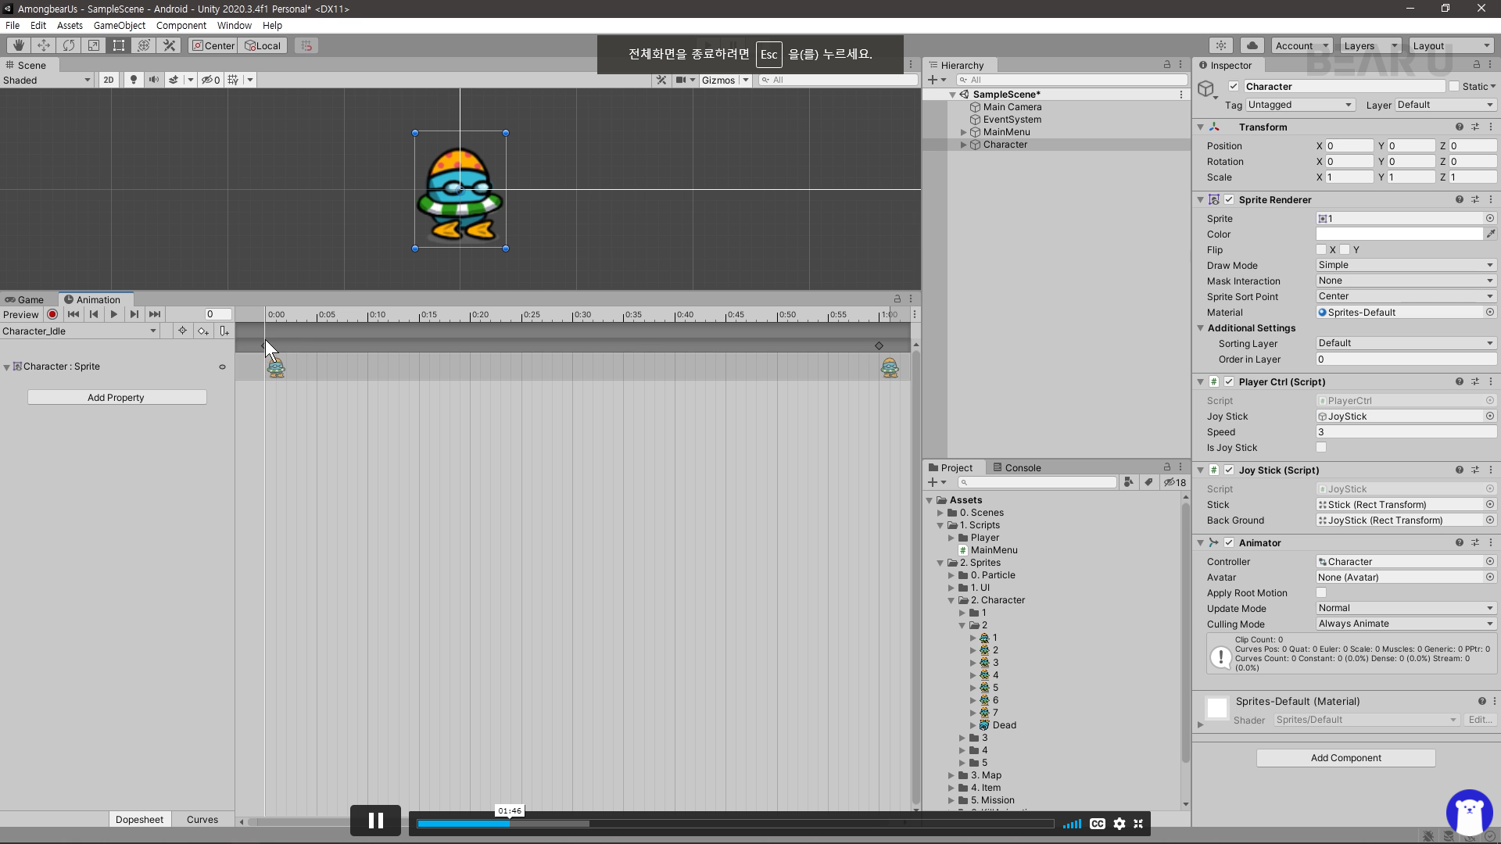Open video player settings gear
This screenshot has width=1501, height=844.
coord(1119,824)
